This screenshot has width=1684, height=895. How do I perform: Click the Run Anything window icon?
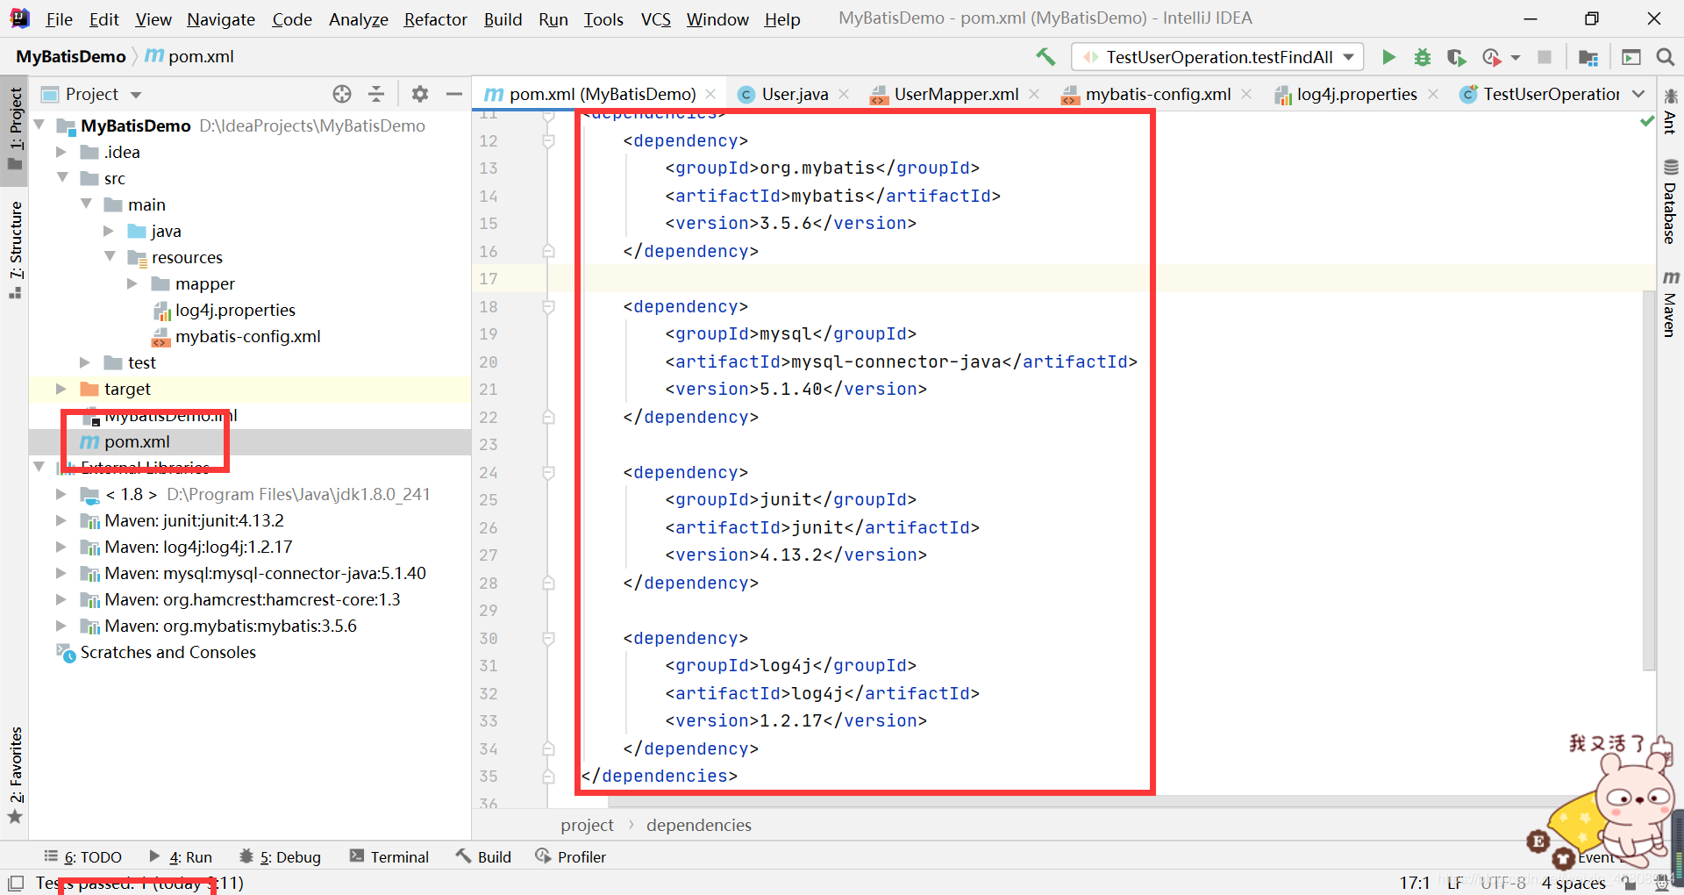(x=1631, y=57)
